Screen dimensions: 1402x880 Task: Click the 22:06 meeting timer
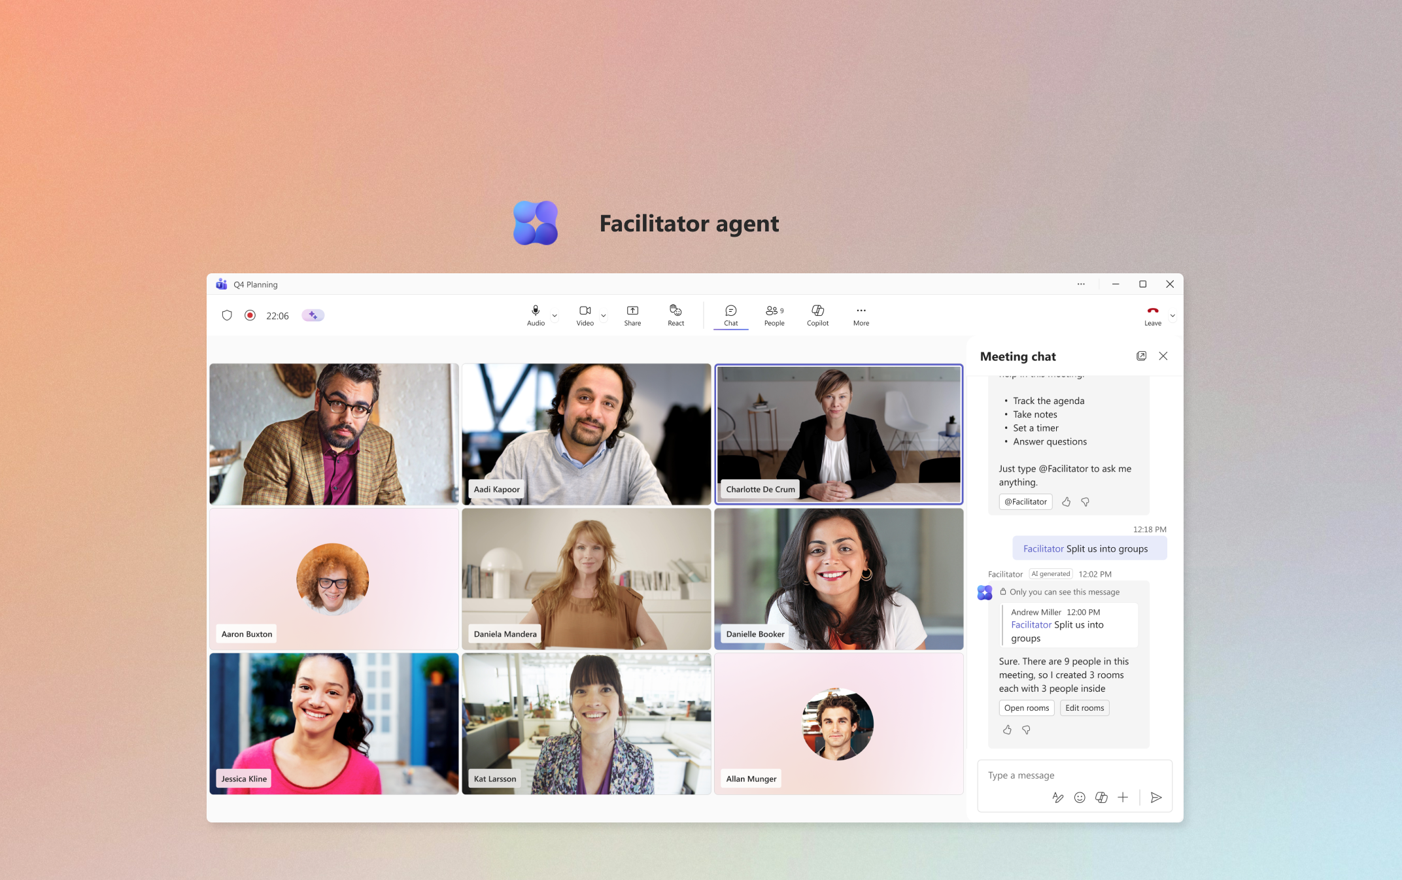[x=277, y=316]
